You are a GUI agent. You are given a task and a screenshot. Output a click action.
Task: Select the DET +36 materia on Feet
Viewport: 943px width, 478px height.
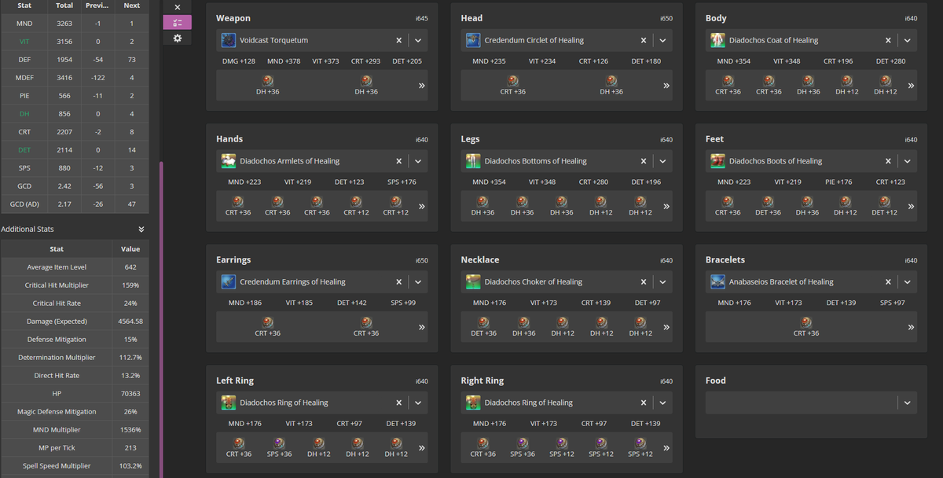(768, 207)
